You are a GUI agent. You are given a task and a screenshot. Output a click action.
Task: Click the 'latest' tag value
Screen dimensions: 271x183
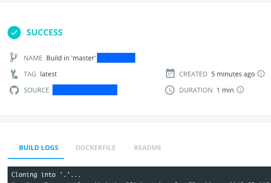48,74
